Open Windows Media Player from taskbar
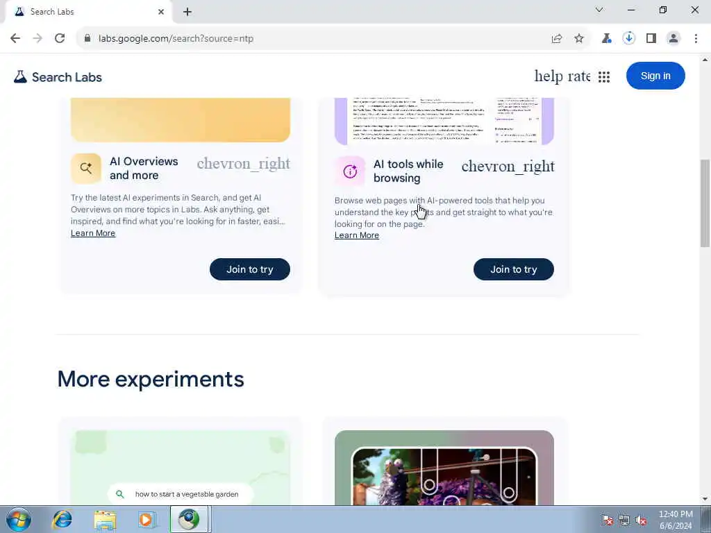 [x=146, y=519]
